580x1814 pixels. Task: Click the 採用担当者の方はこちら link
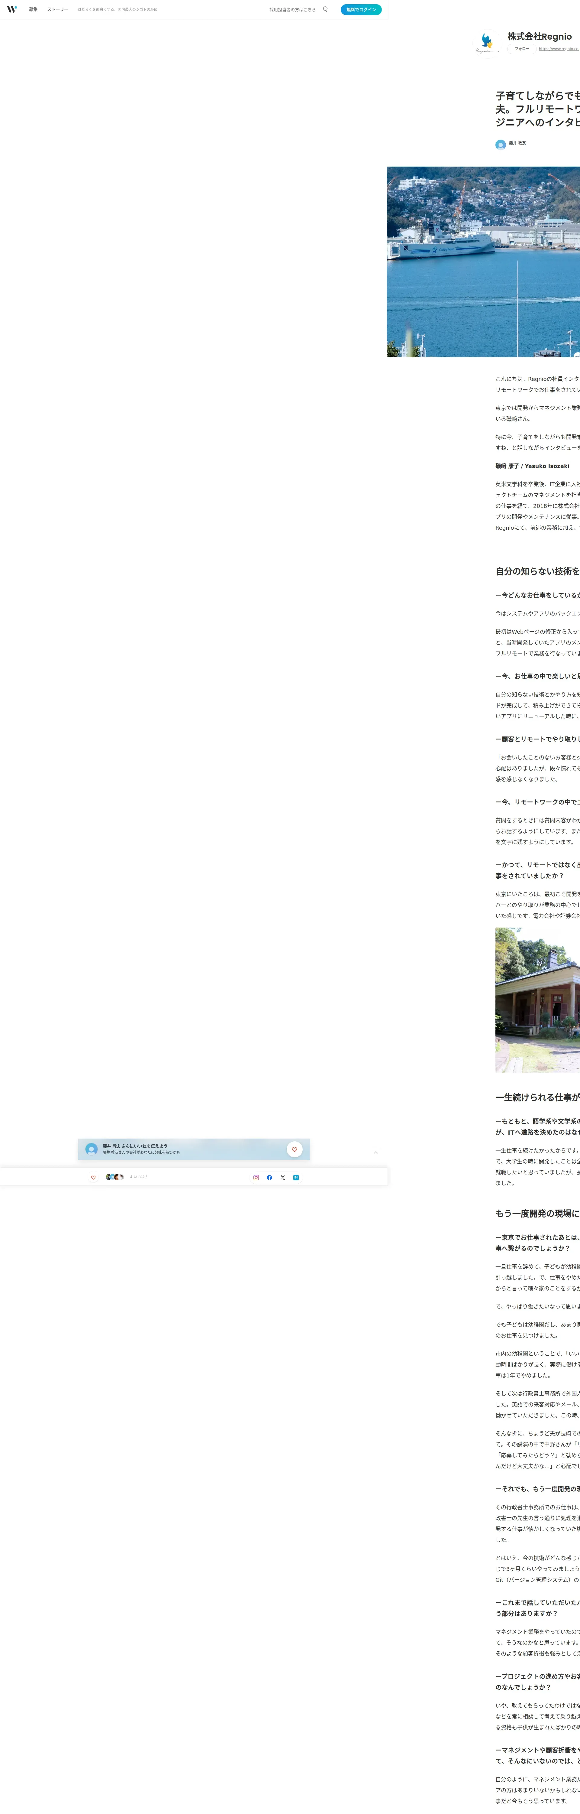click(x=292, y=10)
